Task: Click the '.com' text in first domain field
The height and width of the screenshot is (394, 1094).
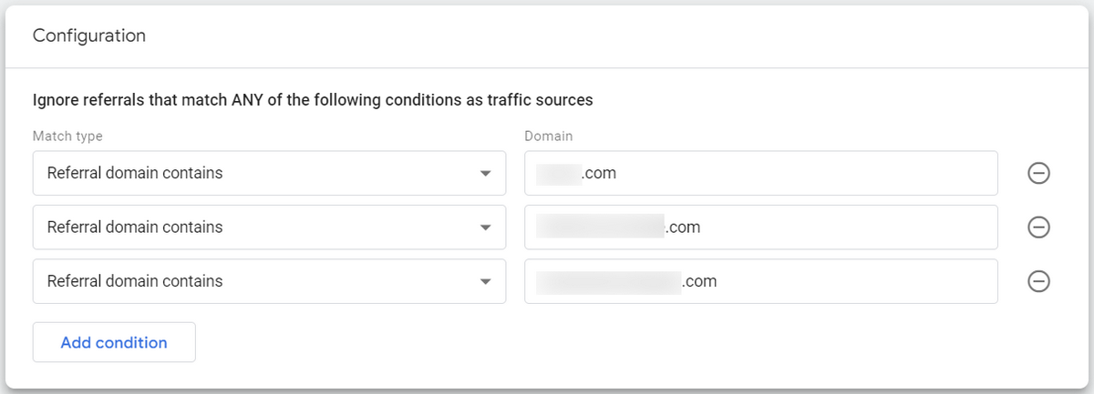Action: 599,173
